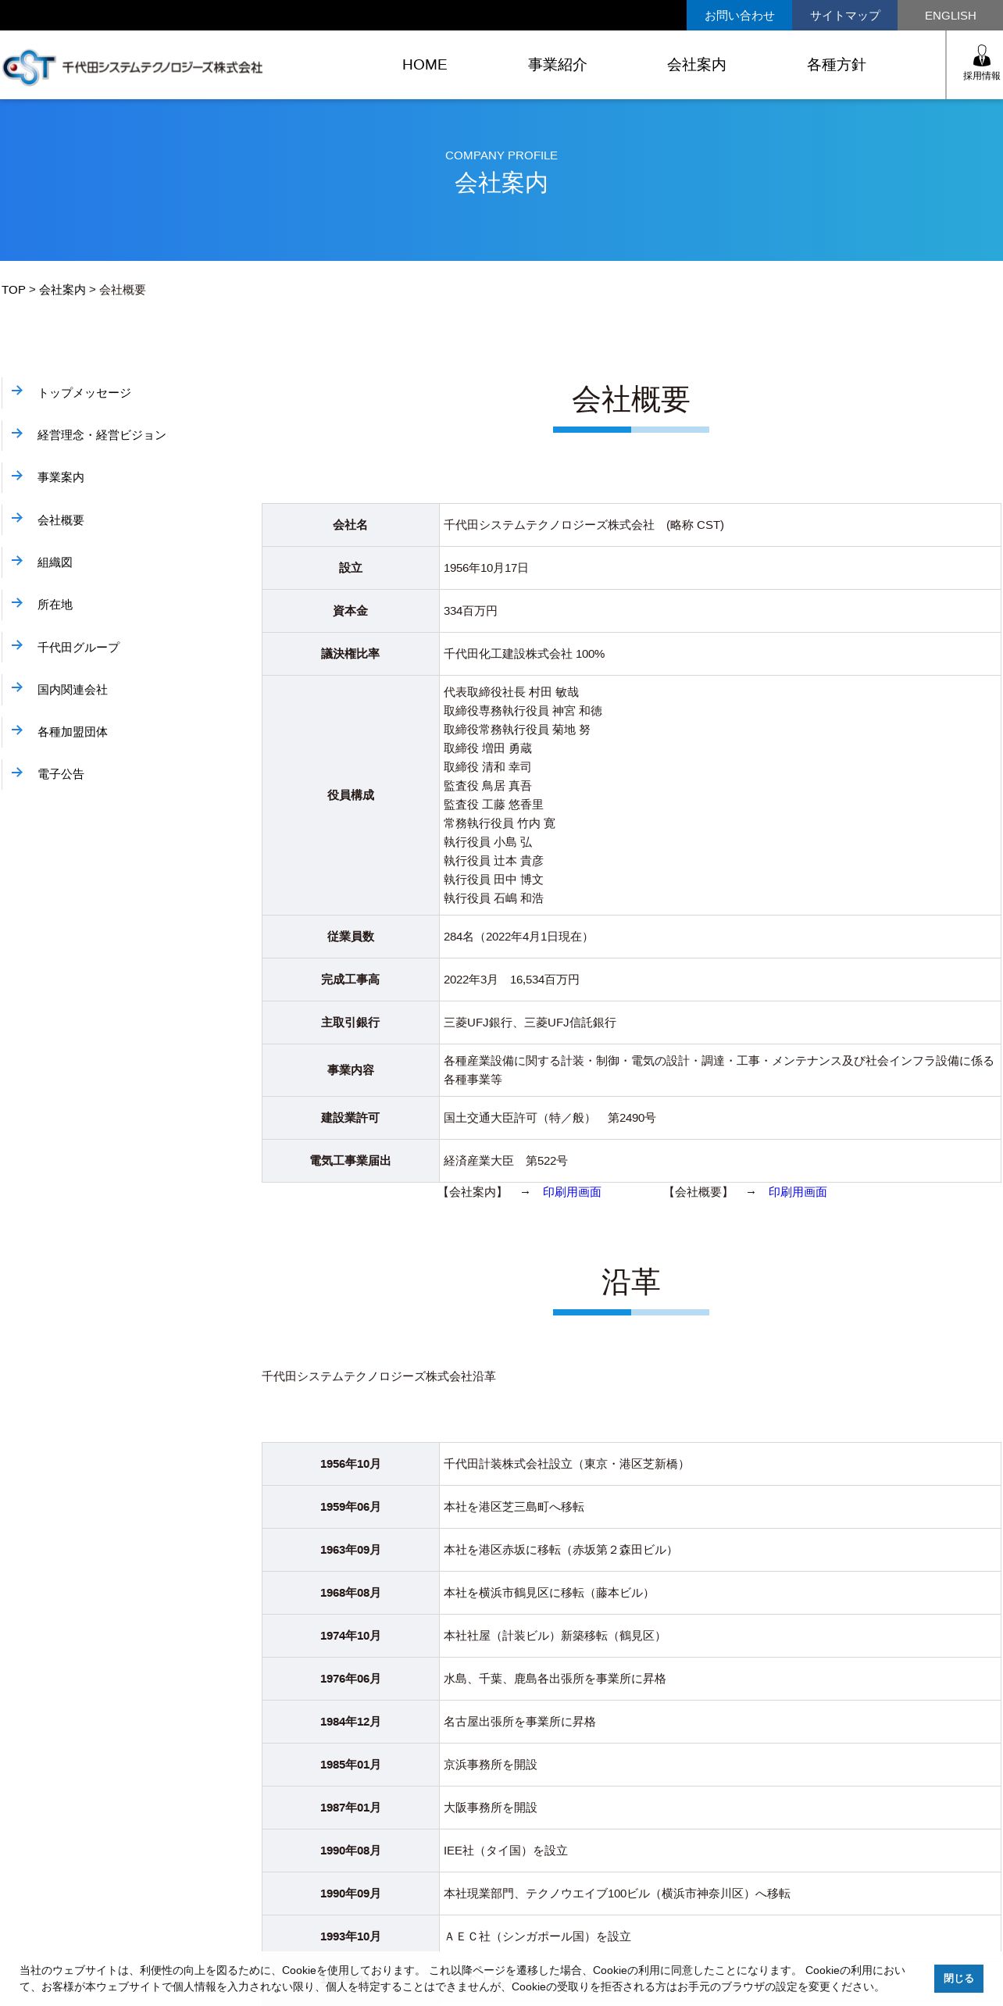Open 事業案内 sidebar link
This screenshot has height=2006, width=1003.
click(61, 477)
